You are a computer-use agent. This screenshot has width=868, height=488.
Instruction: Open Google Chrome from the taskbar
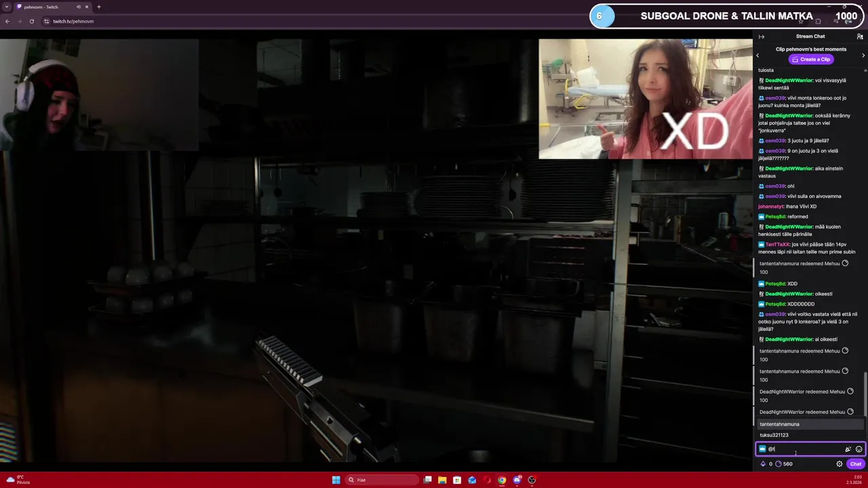(502, 480)
